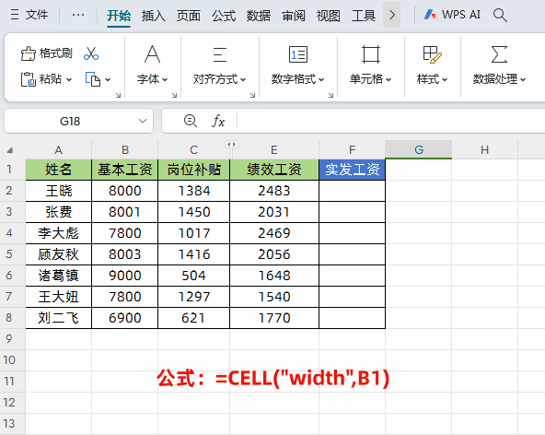Screen dimensions: 545x435
Task: Select empty 实发工资 cell in 王晓 row
Action: tap(352, 191)
